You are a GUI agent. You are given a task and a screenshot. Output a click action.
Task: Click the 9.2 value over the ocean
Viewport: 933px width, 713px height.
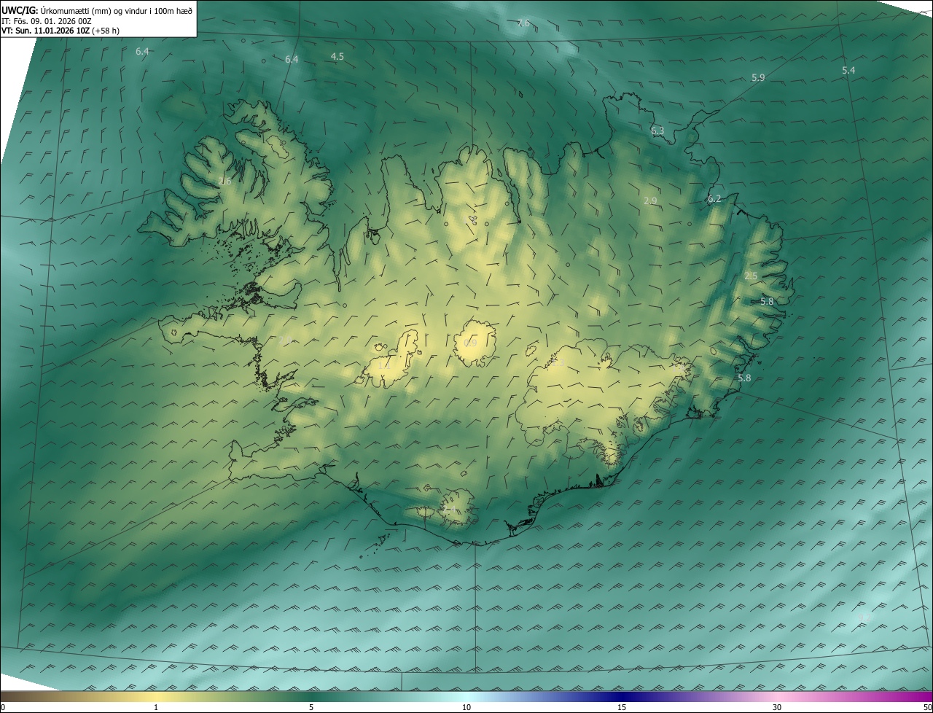point(864,617)
